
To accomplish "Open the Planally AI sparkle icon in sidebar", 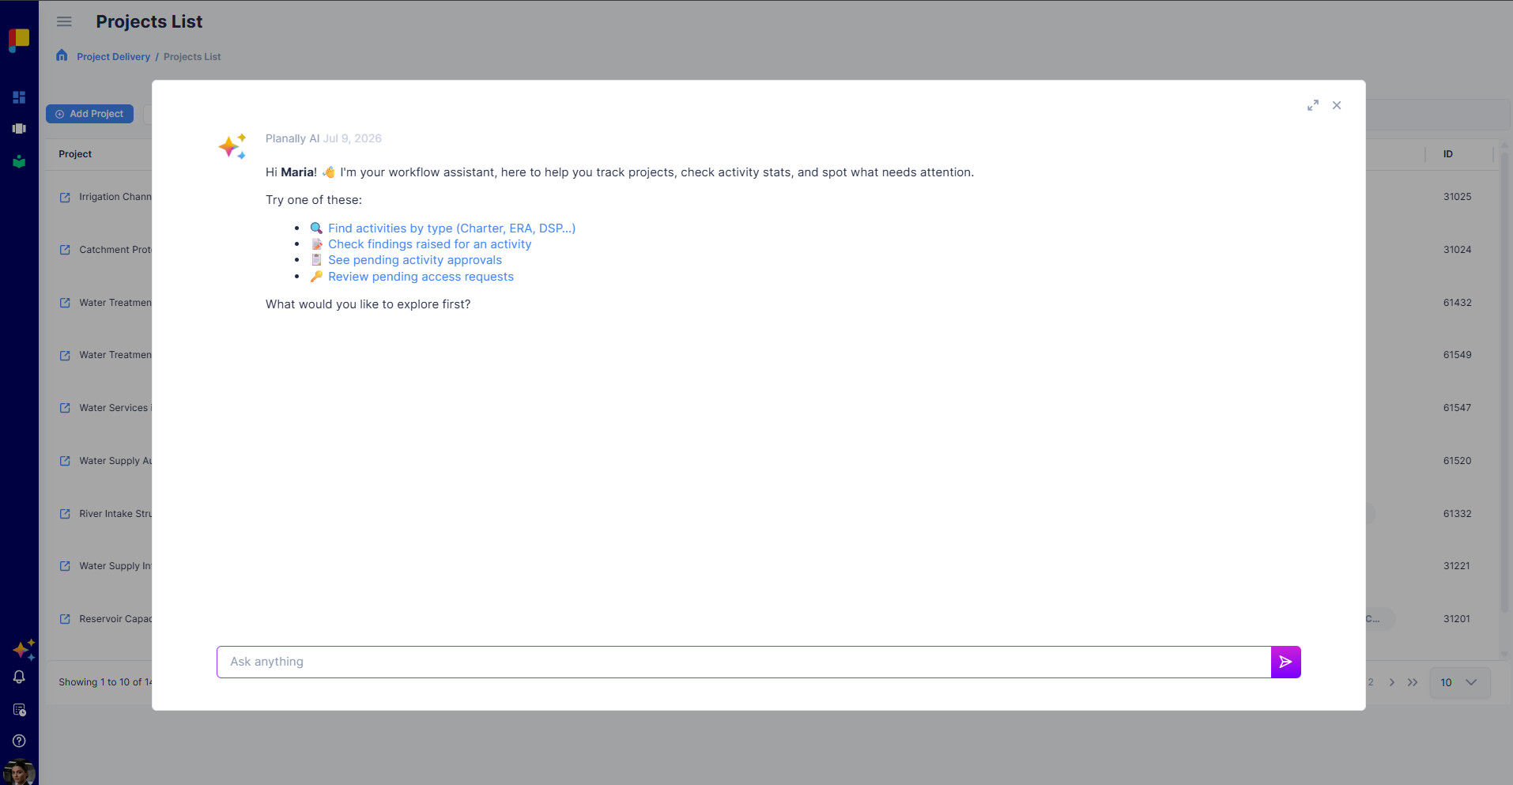I will pyautogui.click(x=24, y=650).
